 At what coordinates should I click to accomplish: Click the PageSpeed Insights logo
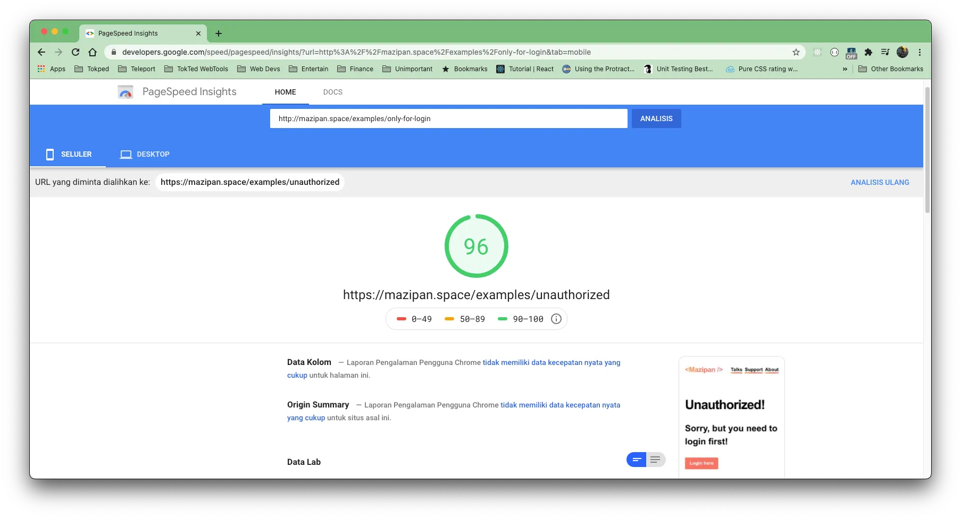[x=126, y=91]
